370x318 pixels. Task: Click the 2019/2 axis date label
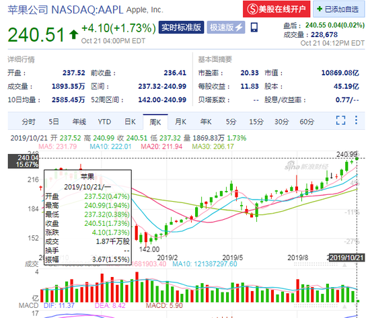168,257
